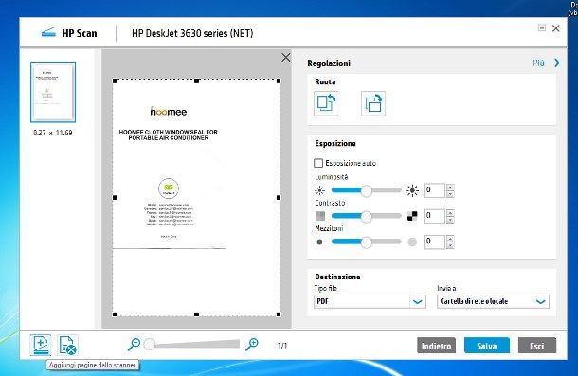Delete the selected scanned page
The width and height of the screenshot is (578, 376).
coord(68,346)
